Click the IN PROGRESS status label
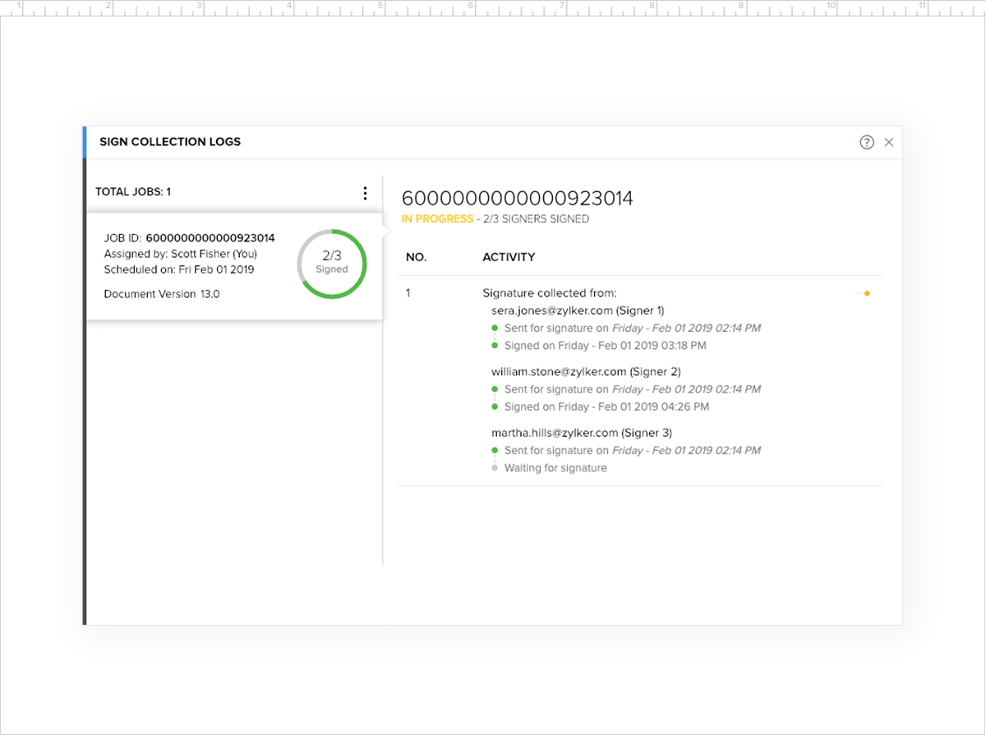The image size is (986, 735). pyautogui.click(x=437, y=219)
